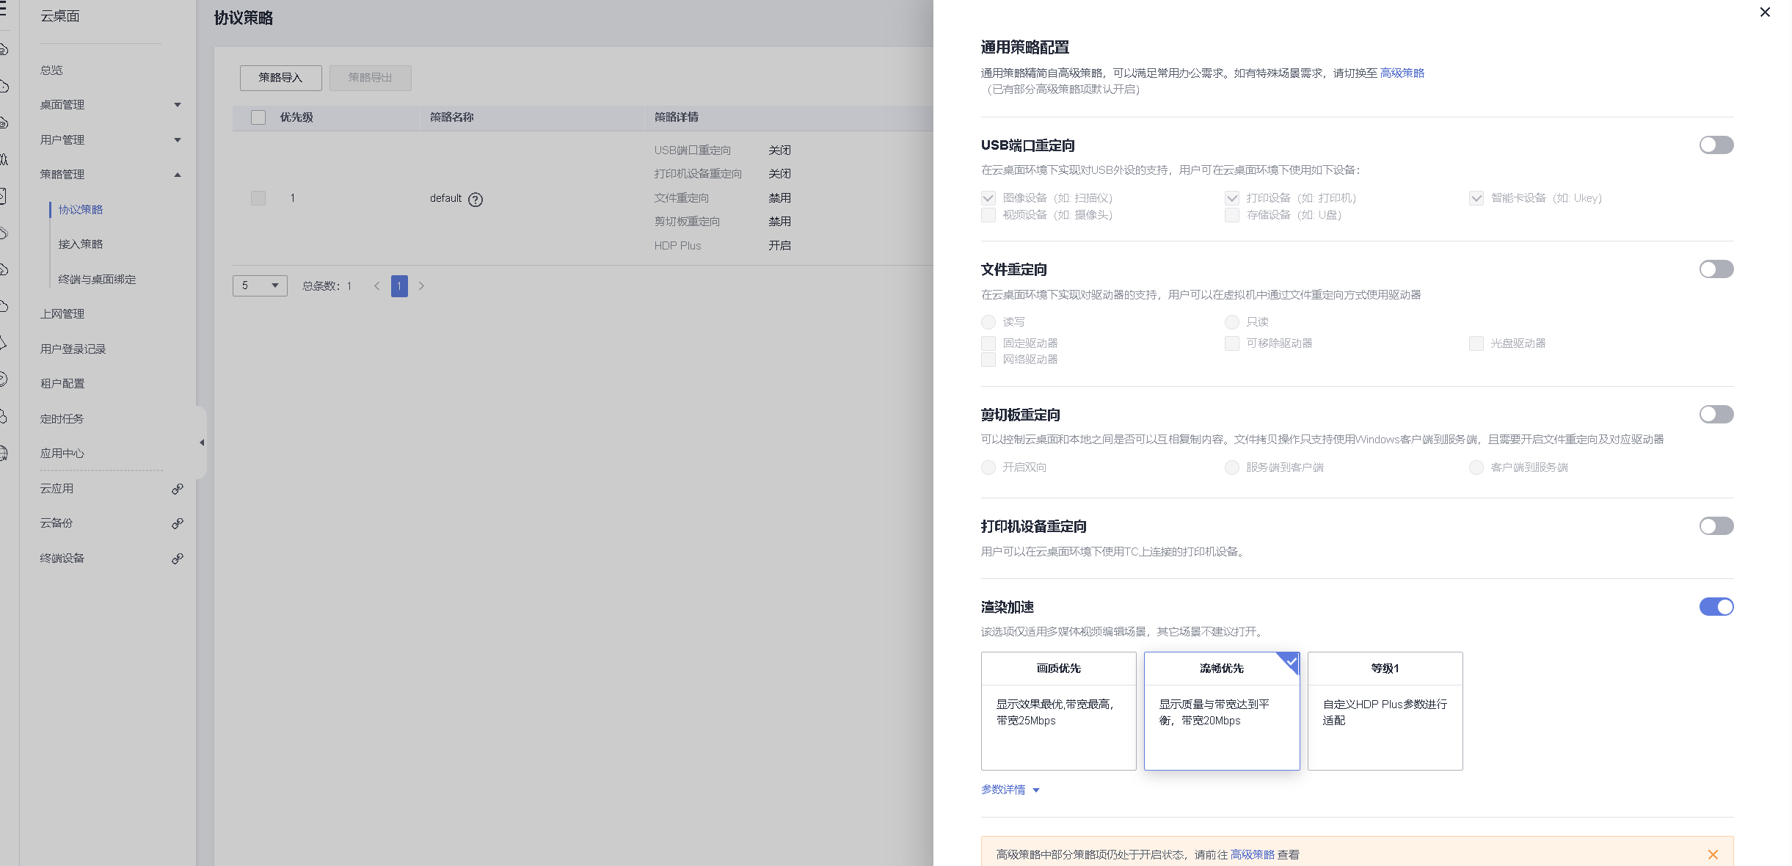Image resolution: width=1792 pixels, height=866 pixels.
Task: Go to previous page arrow in pagination
Action: coord(377,286)
